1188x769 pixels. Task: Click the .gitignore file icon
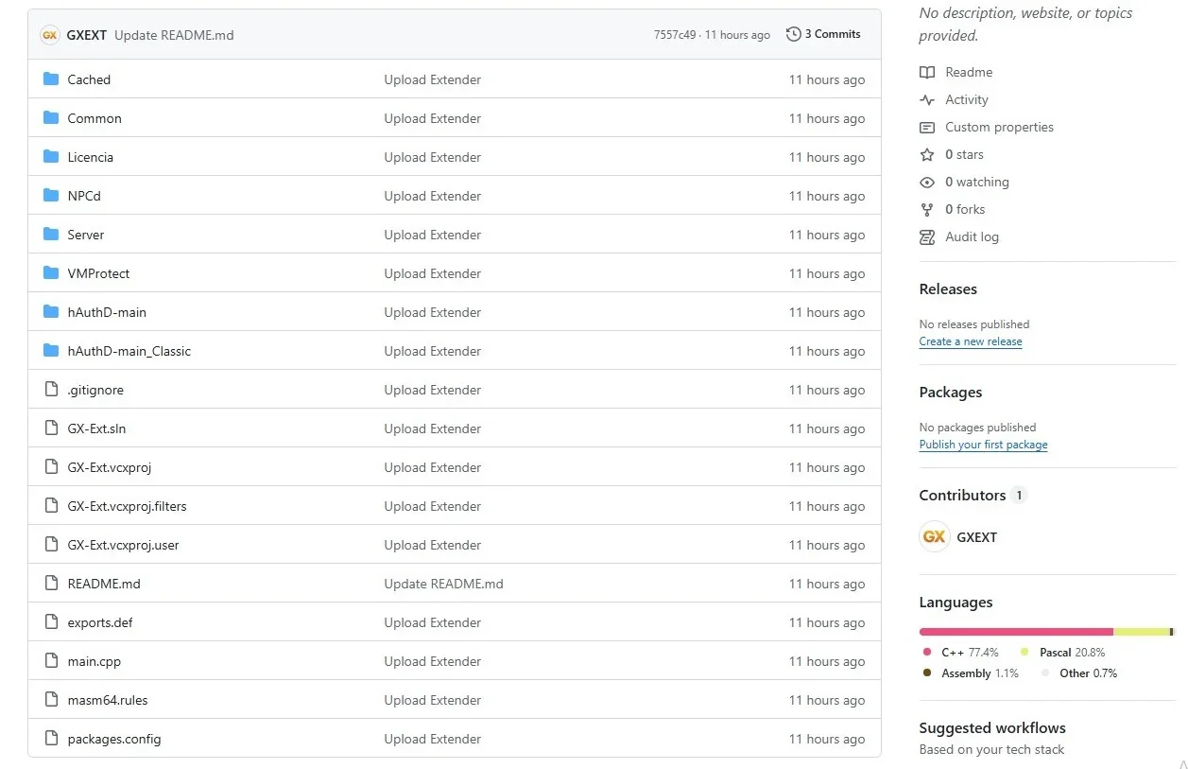[x=51, y=390]
